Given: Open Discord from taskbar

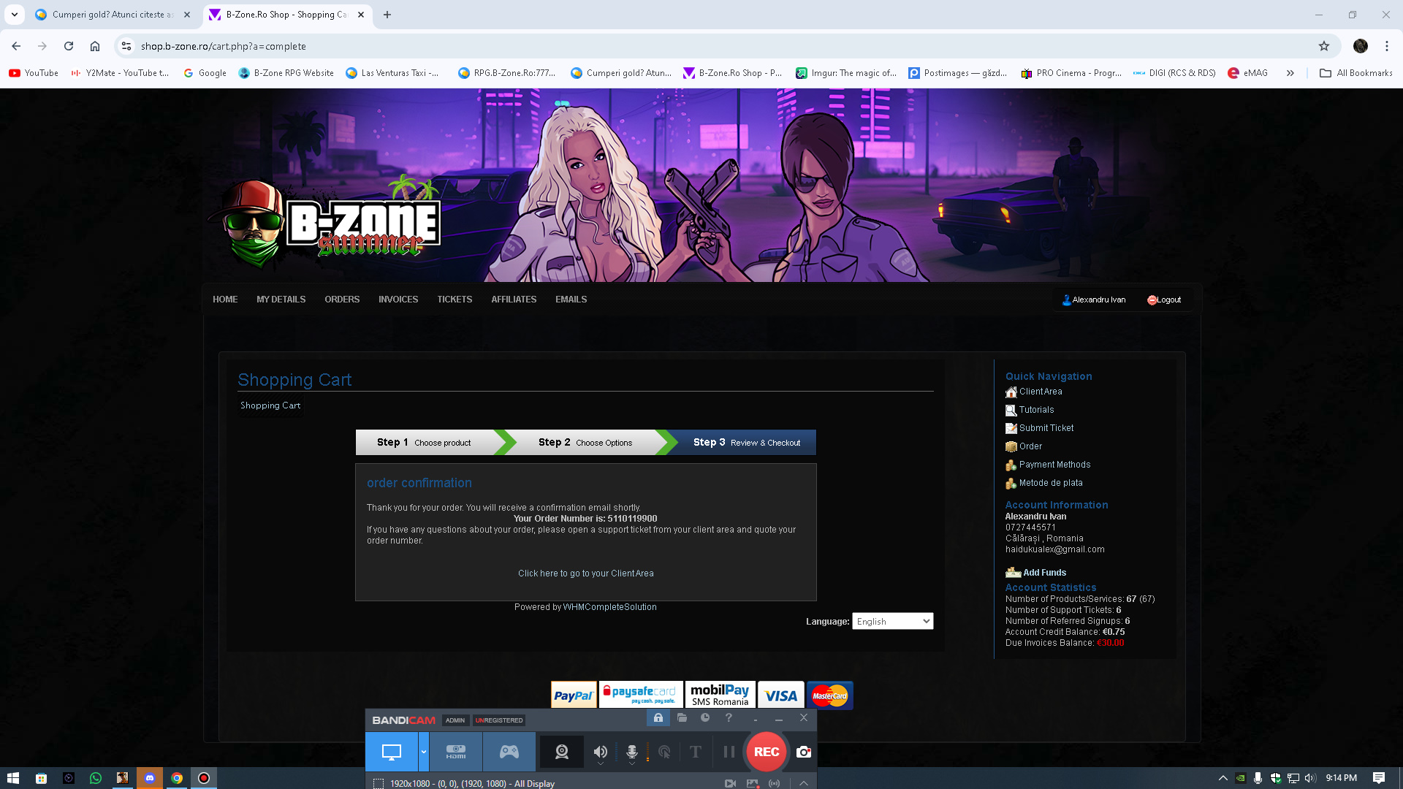Looking at the screenshot, I should tap(150, 778).
